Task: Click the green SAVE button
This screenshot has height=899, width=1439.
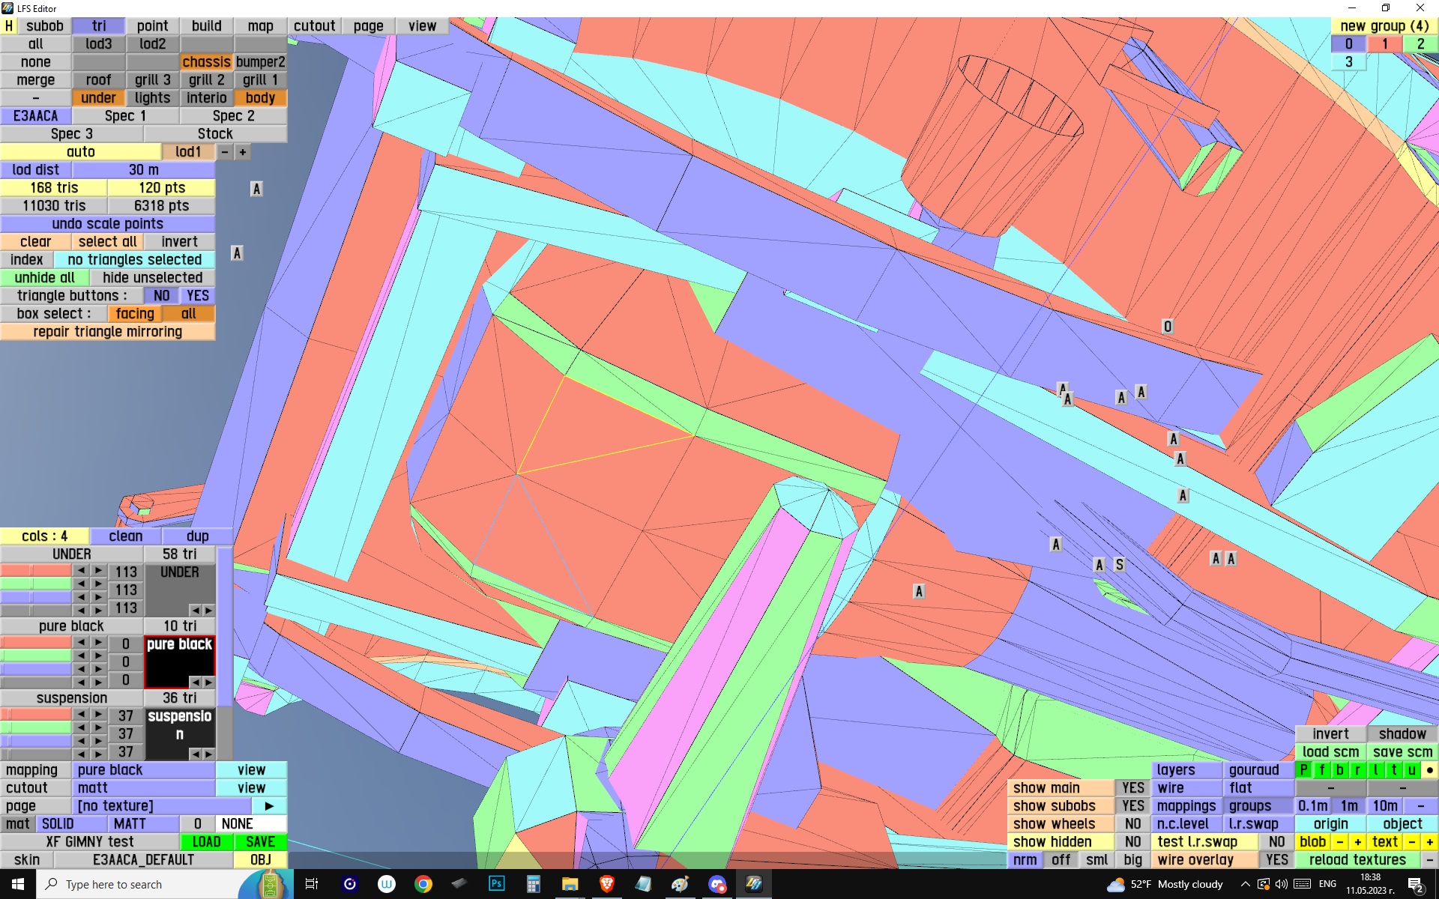Action: [x=260, y=841]
